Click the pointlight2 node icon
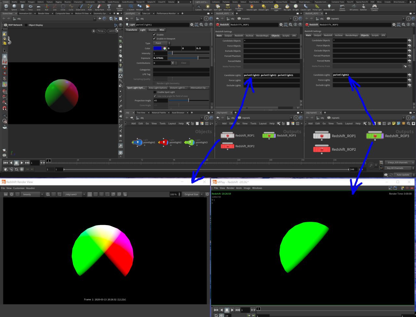 pyautogui.click(x=164, y=142)
